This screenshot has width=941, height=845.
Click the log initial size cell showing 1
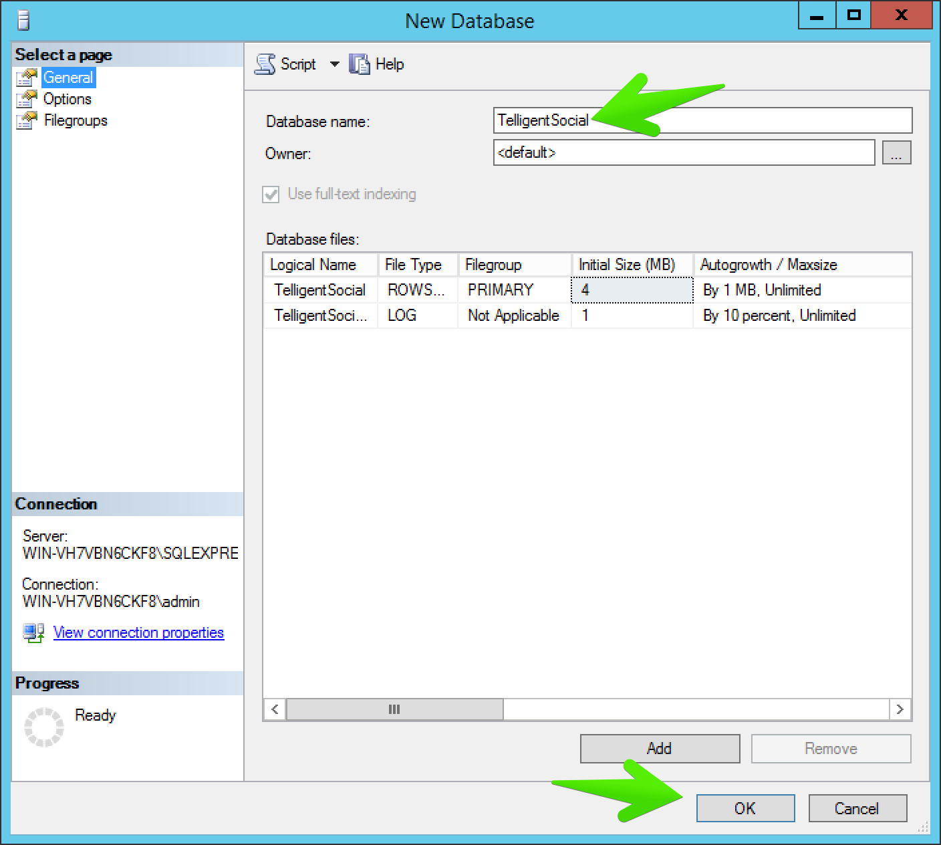632,316
